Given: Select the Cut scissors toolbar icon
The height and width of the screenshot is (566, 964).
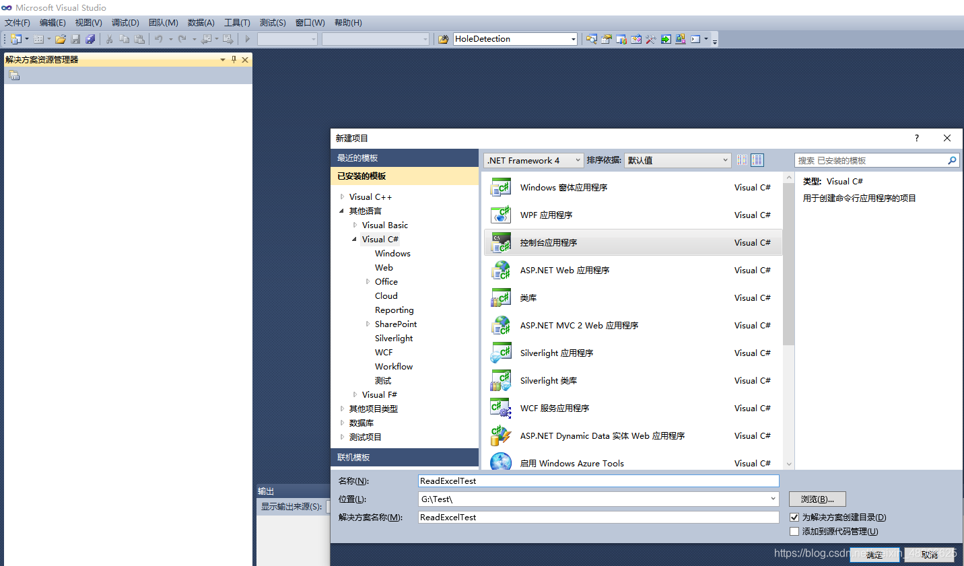Looking at the screenshot, I should coord(109,39).
